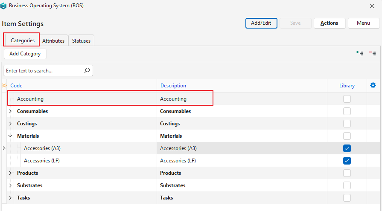Enable Library checkbox for Accounting

click(347, 99)
